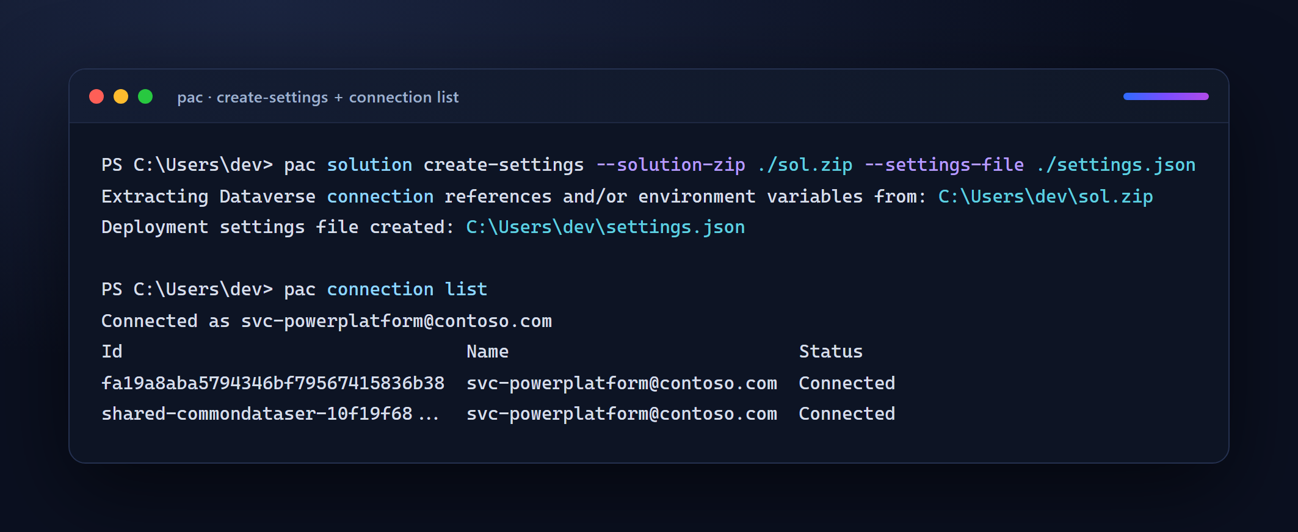This screenshot has height=532, width=1298.
Task: Click 'Connected as svc-powerplatform@contoso.com' line
Action: tap(327, 321)
